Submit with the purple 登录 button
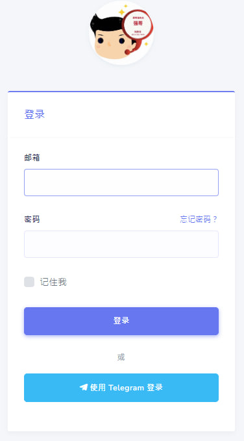 point(121,321)
